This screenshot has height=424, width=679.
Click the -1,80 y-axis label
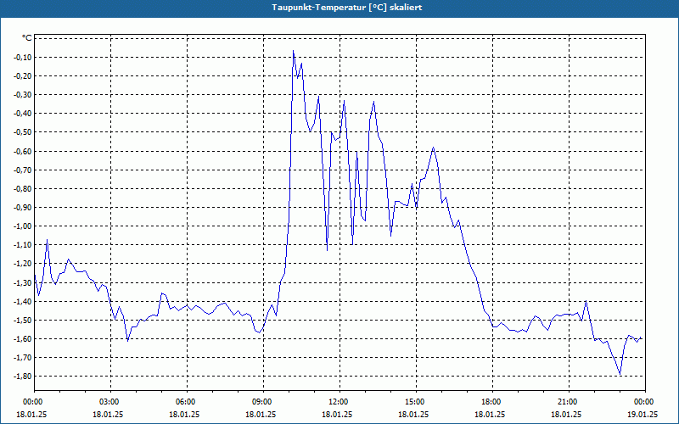click(23, 376)
